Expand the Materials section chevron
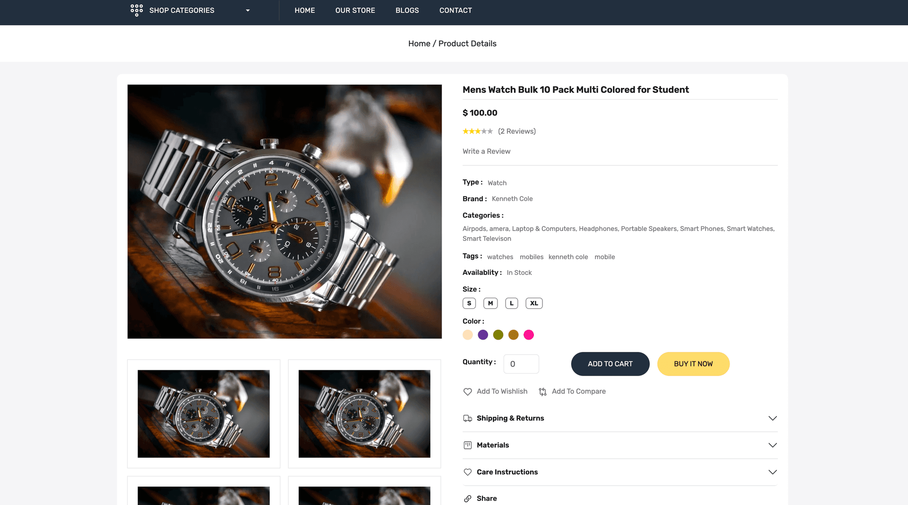Image resolution: width=908 pixels, height=505 pixels. click(773, 445)
